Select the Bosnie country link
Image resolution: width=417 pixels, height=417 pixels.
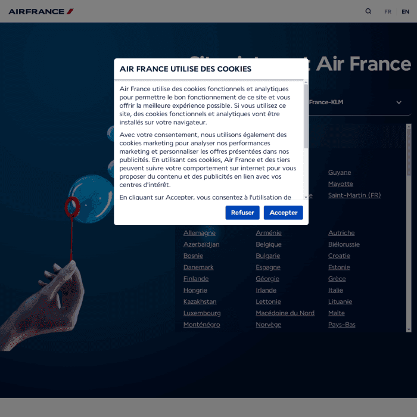193,256
